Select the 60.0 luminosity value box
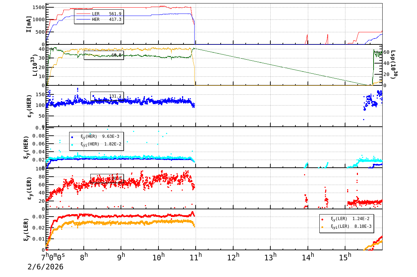This screenshot has width=417, height=277. [x=104, y=55]
